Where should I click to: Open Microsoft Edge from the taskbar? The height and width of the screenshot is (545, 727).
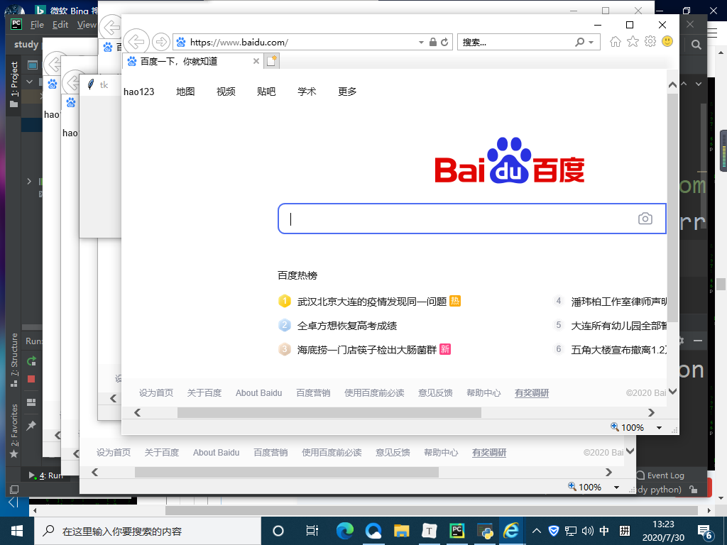point(344,531)
